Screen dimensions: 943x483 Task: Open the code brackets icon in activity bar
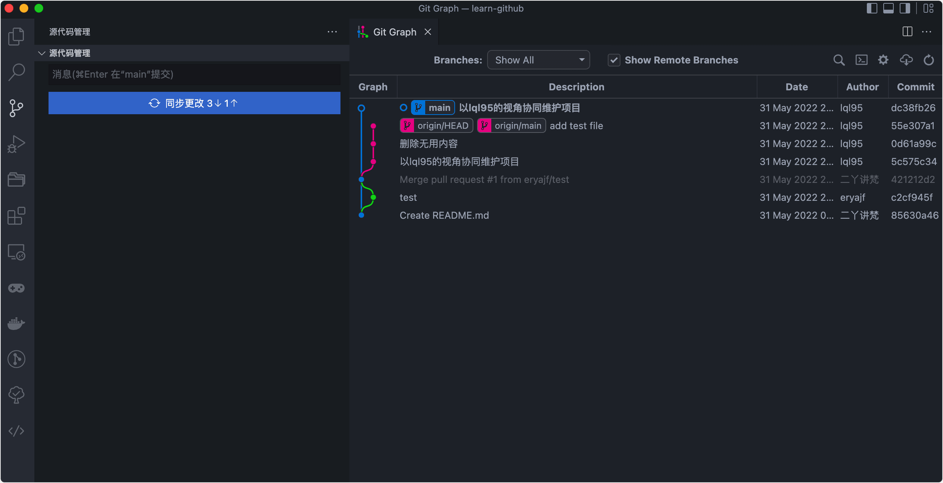pos(16,431)
